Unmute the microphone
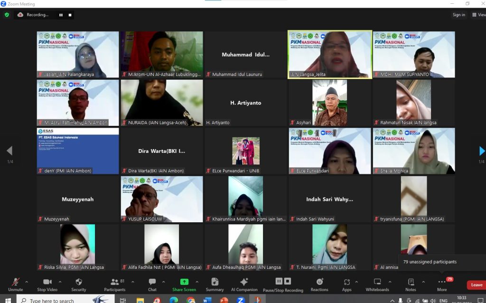 (x=15, y=284)
